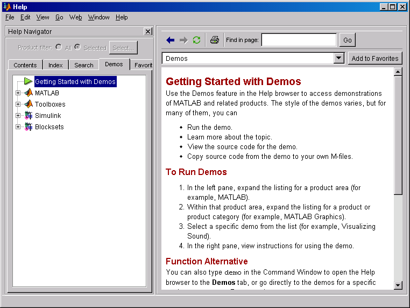This screenshot has height=308, width=410.
Task: Click the blue Back arrow icon
Action: coord(170,40)
